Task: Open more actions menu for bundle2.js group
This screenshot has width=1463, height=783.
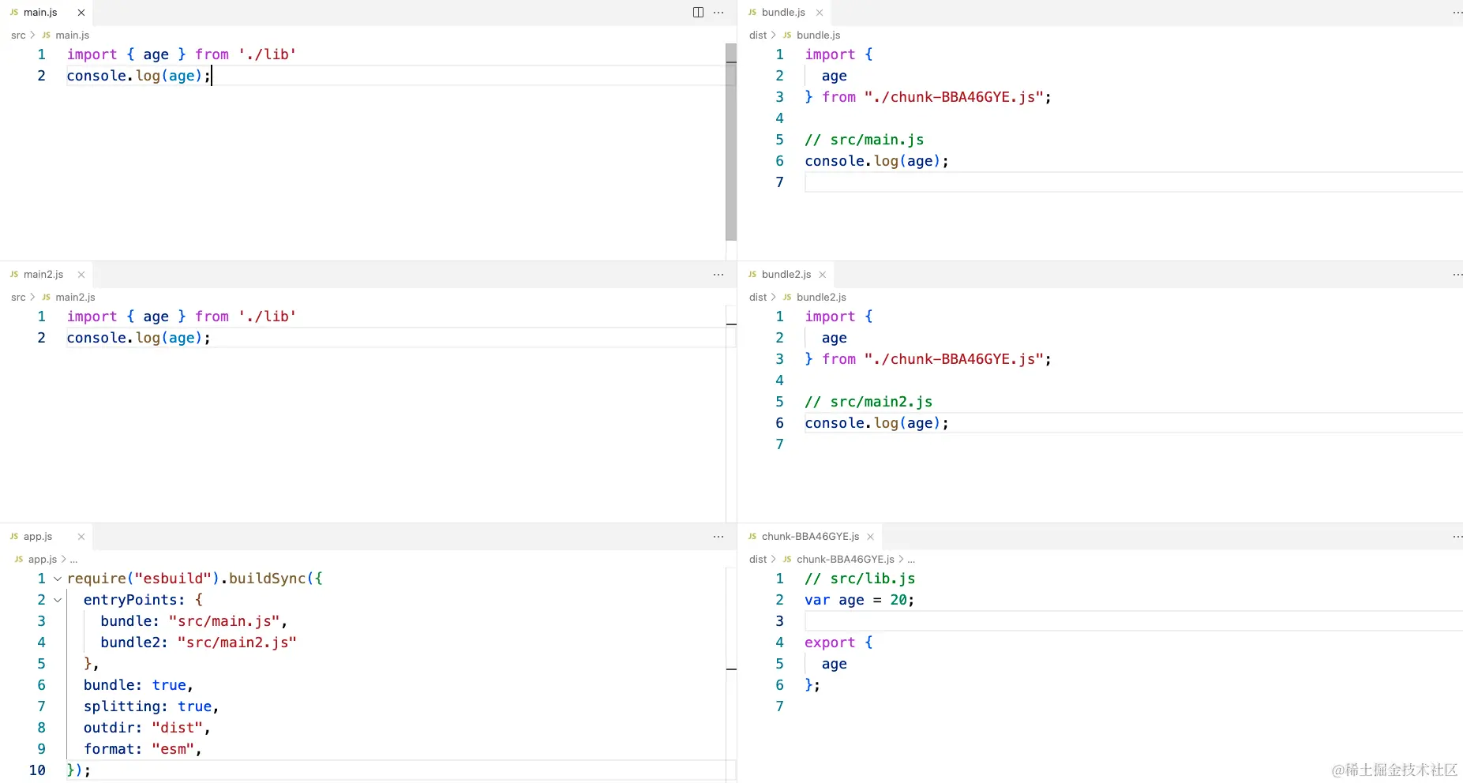Action: tap(1457, 275)
